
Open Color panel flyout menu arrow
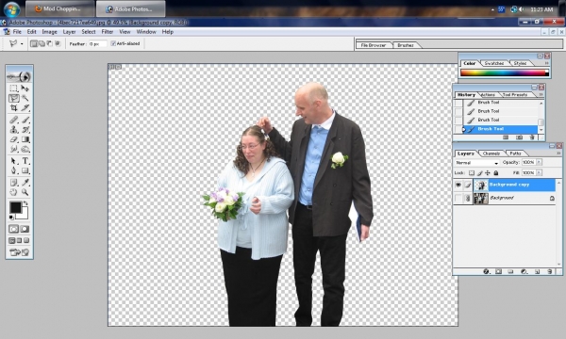click(x=546, y=63)
